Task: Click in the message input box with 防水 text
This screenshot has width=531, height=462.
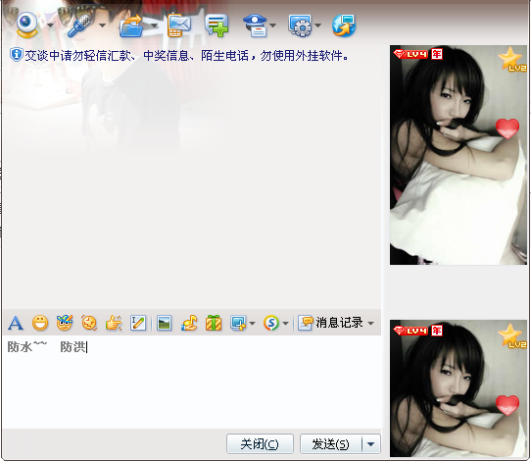Action: point(192,382)
